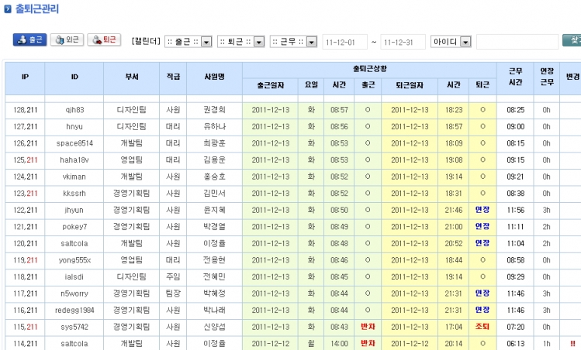Screen dimensions: 581x350
Task: Click the end date field 11-12-31
Action: click(403, 41)
